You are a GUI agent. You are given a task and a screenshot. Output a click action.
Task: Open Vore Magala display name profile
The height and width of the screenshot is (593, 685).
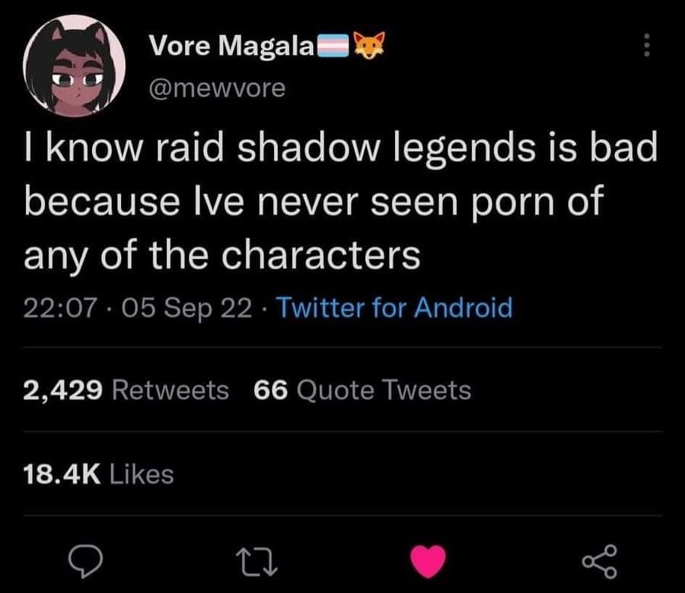231,46
